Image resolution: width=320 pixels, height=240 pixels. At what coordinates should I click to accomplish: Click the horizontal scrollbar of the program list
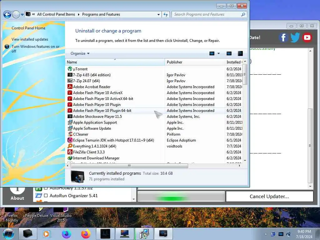(129, 166)
